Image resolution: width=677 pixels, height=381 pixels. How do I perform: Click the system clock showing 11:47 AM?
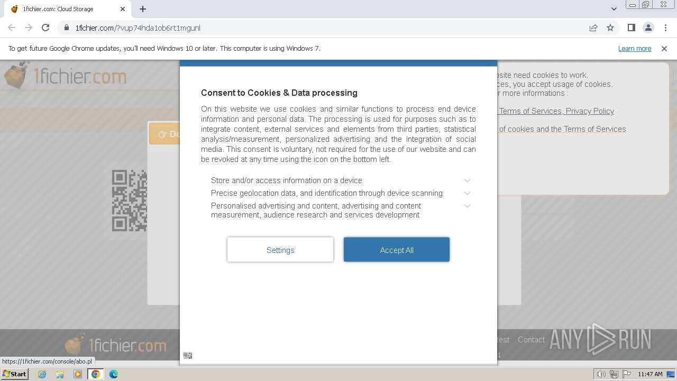650,374
